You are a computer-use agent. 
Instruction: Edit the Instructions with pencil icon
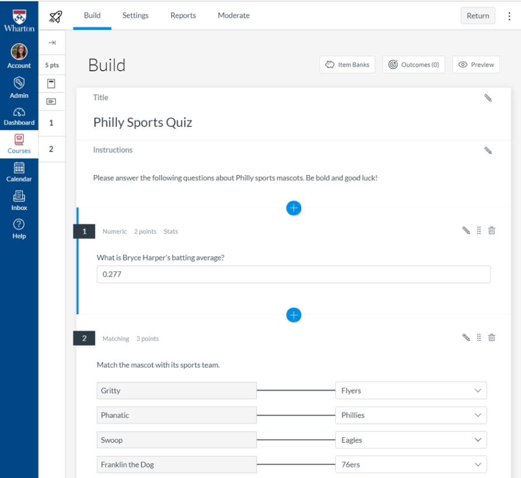click(488, 150)
